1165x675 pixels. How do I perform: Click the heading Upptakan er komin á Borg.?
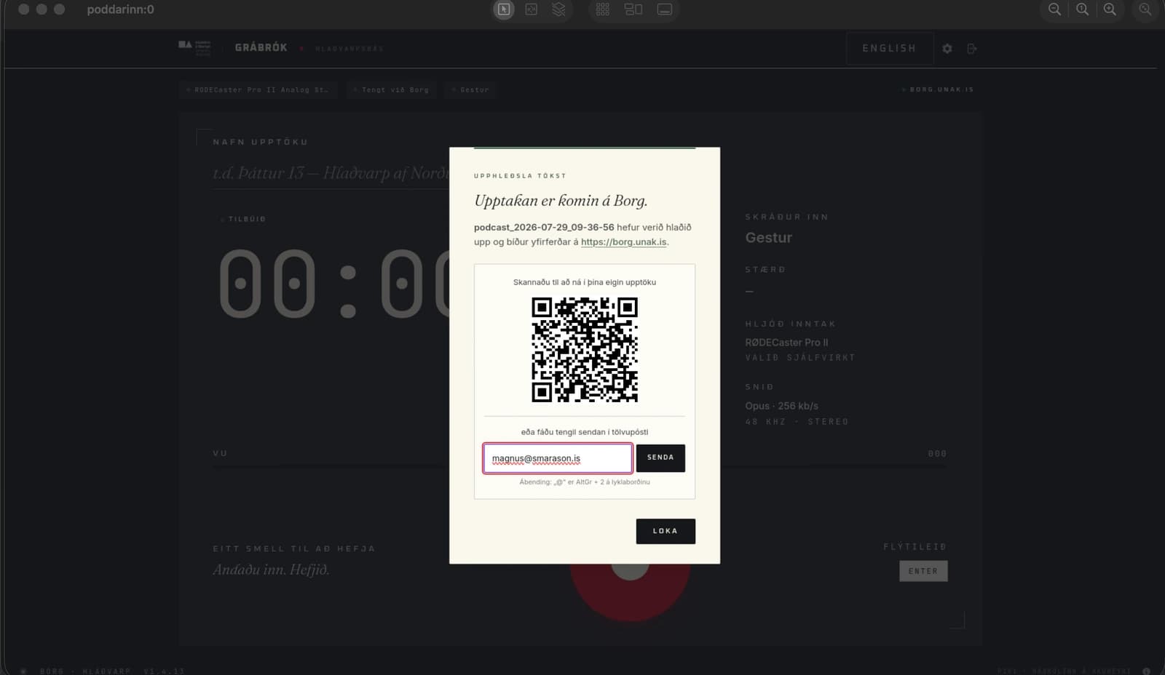click(561, 201)
